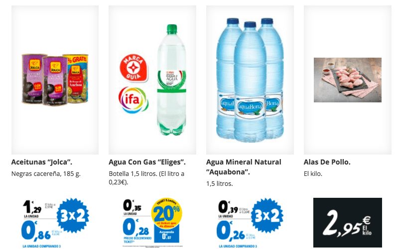Open the Eliges sparkling water bottle image
This screenshot has height=249, width=396.
(x=172, y=80)
